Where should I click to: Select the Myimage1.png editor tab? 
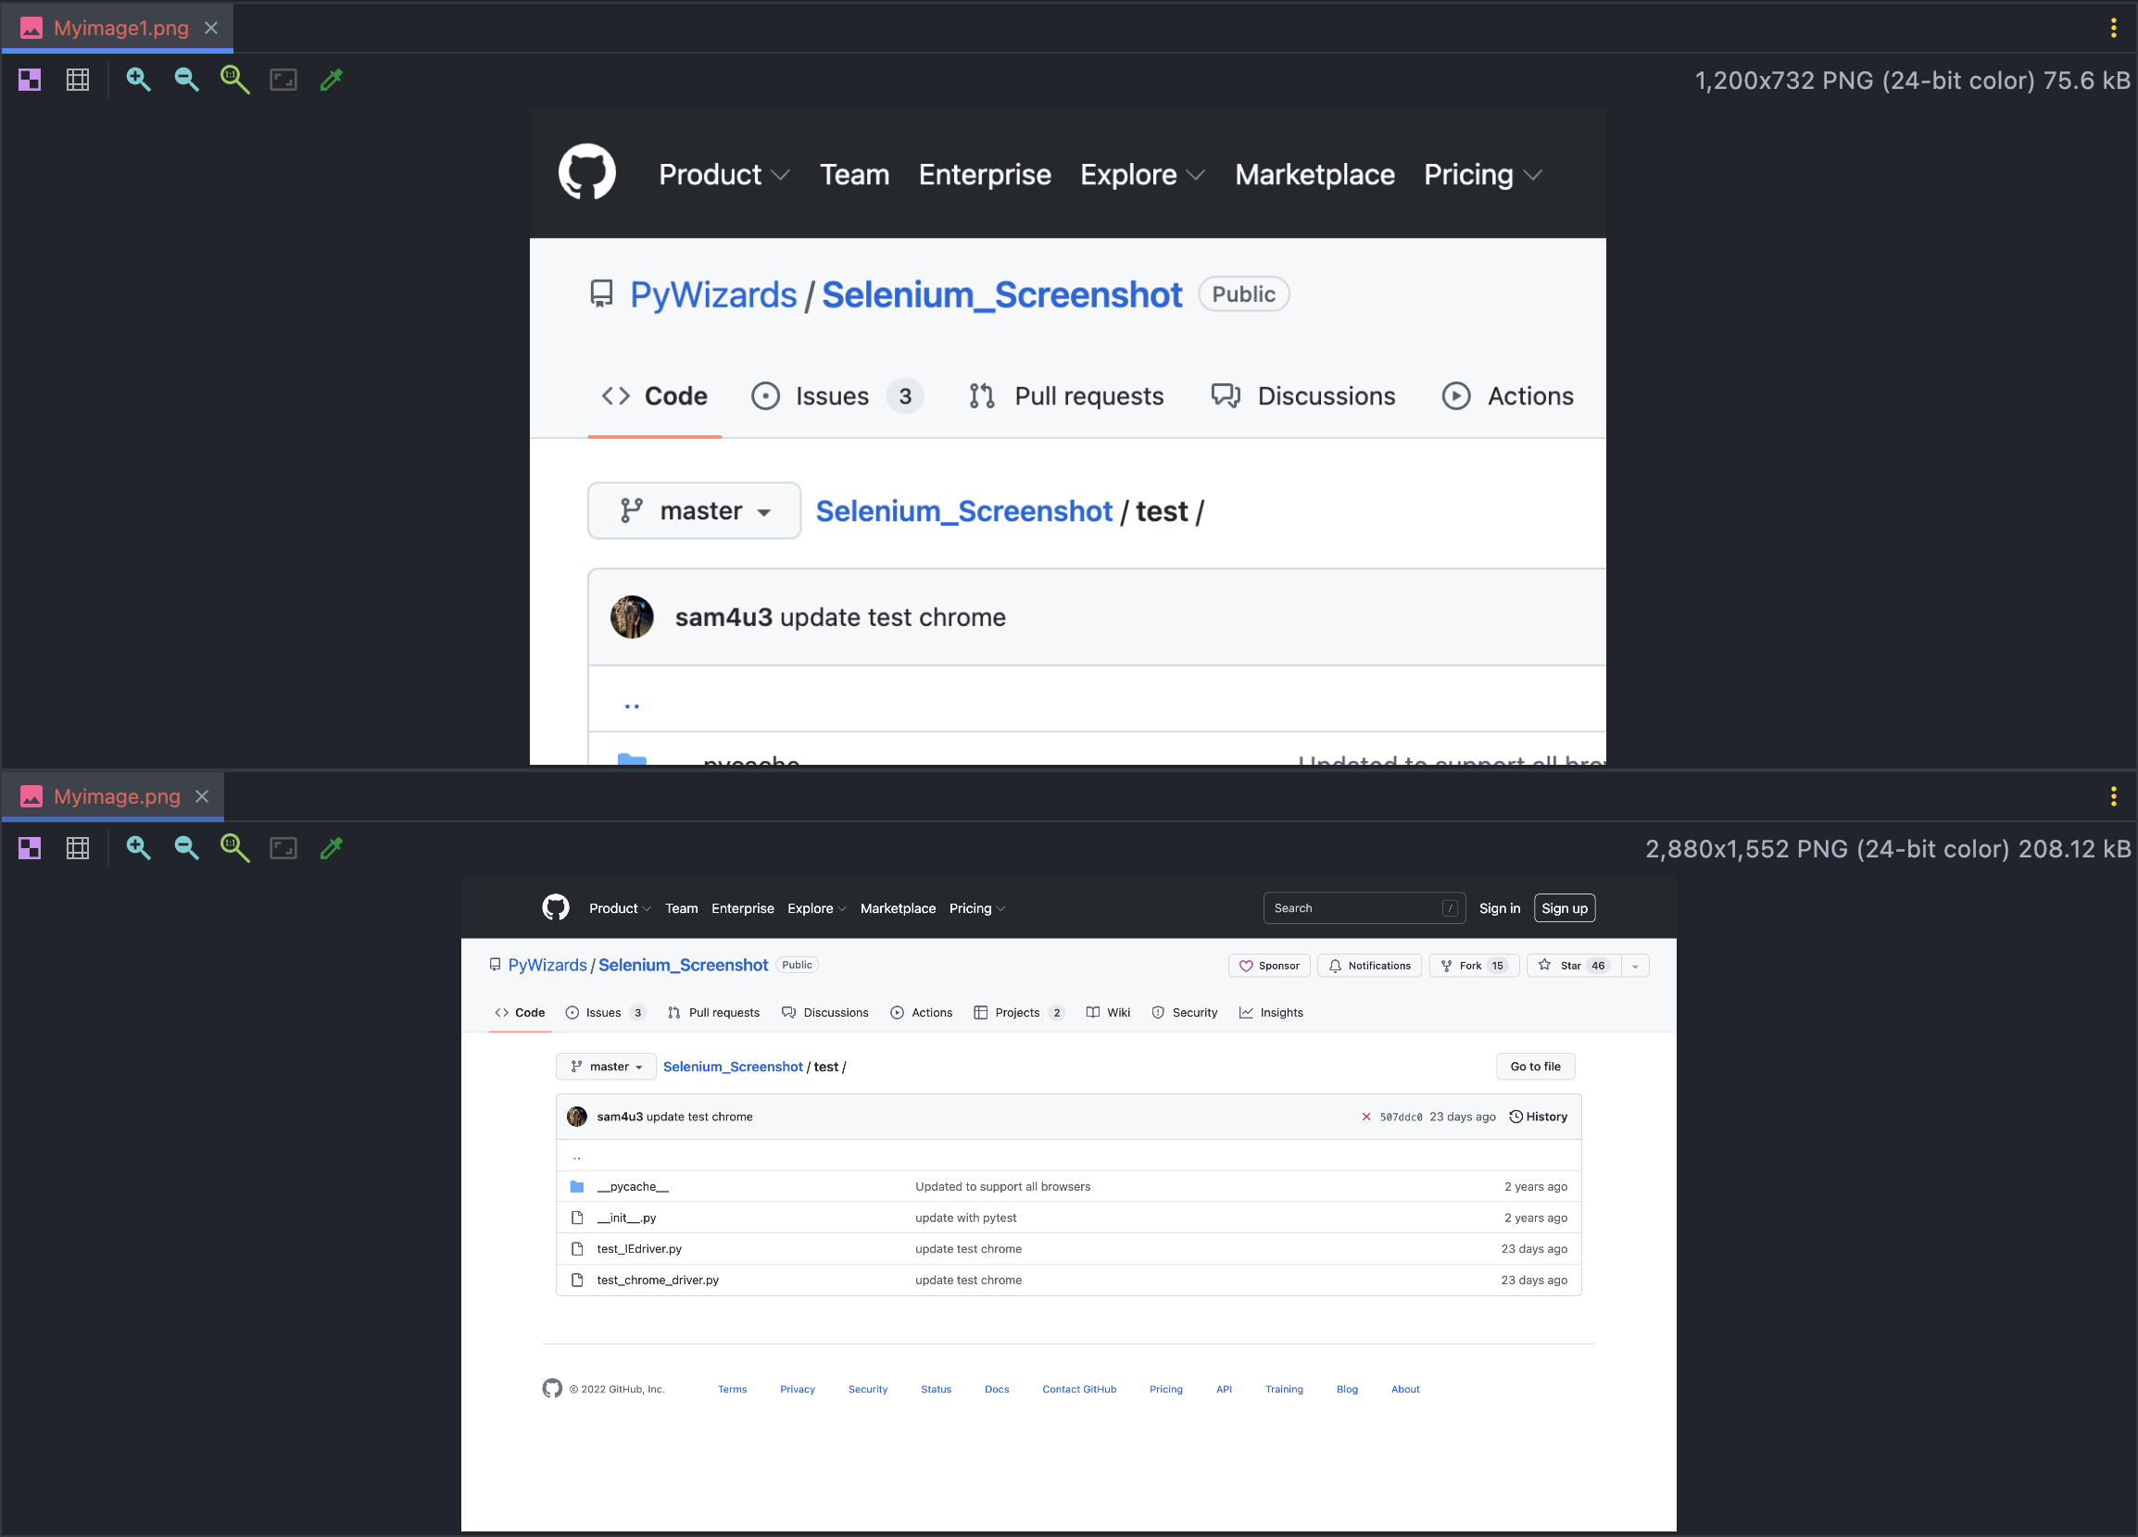pyautogui.click(x=120, y=29)
